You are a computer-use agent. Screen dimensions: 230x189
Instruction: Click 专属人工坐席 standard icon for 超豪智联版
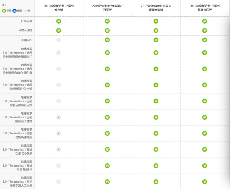coord(205,182)
